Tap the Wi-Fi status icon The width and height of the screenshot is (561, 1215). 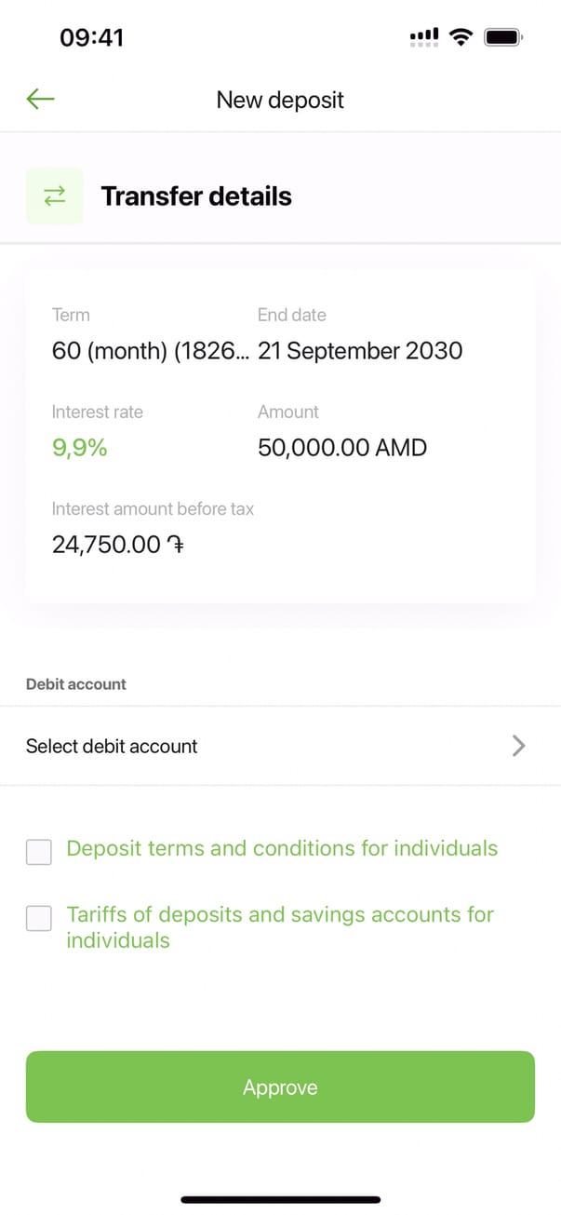(460, 37)
